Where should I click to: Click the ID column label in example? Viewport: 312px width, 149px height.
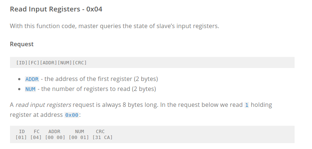point(22,132)
